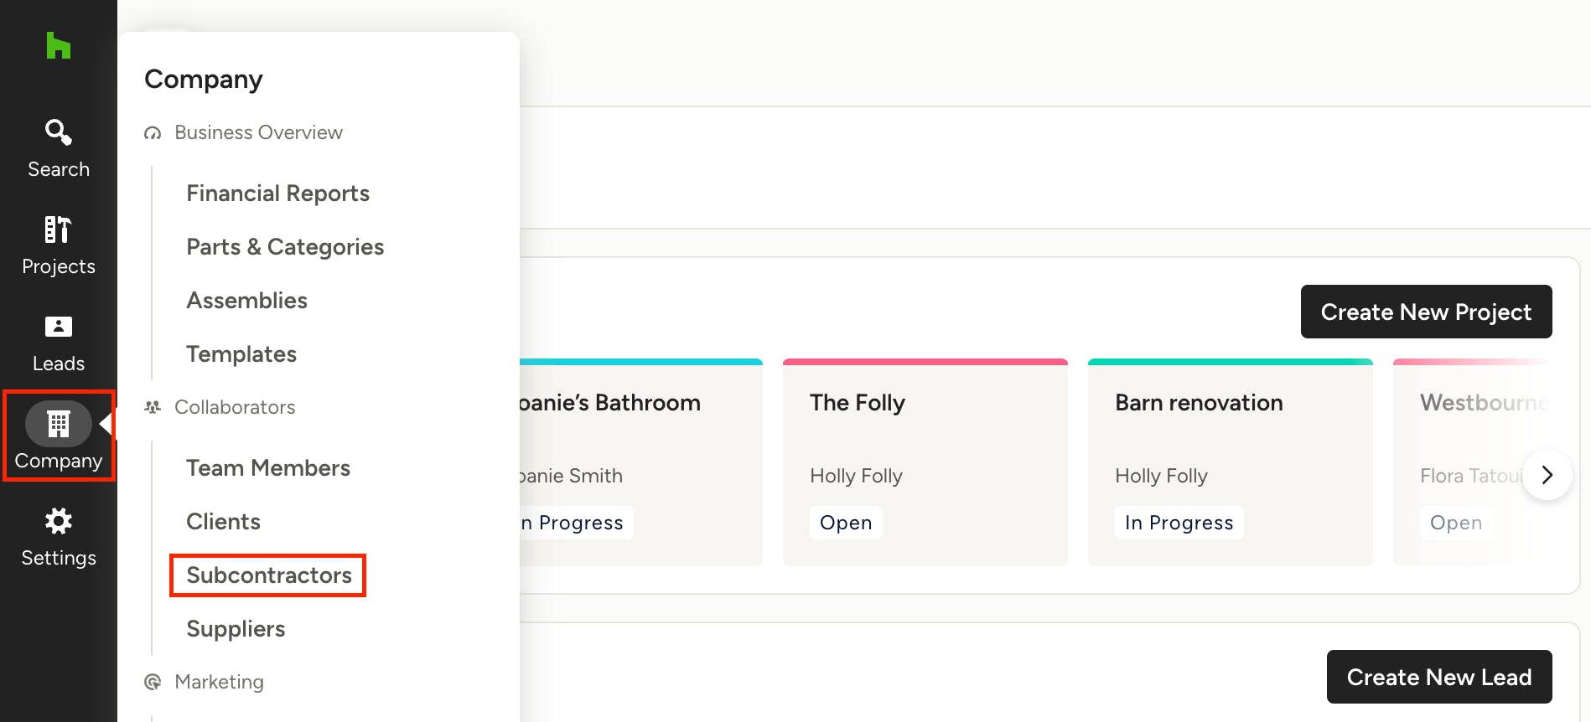Open Financial Reports menu item
The image size is (1591, 722).
(278, 193)
